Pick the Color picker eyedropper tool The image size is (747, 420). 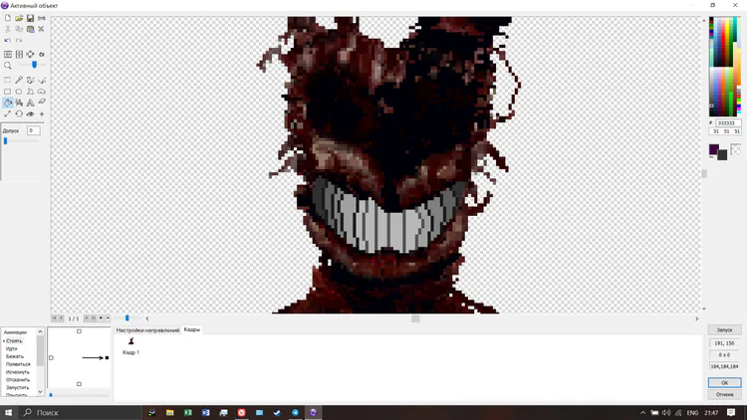(x=19, y=80)
